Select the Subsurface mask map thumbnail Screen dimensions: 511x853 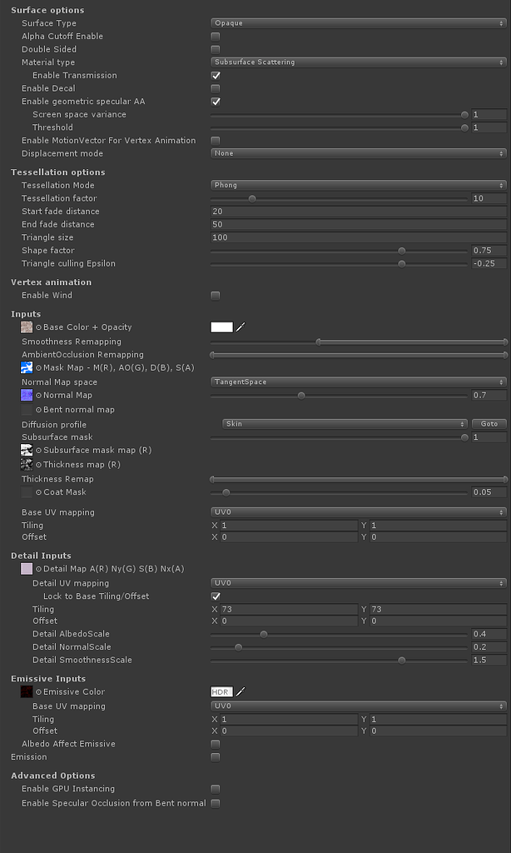[x=27, y=451]
